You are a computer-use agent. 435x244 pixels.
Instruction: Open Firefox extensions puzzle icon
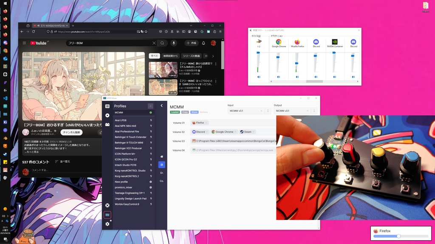pos(215,32)
